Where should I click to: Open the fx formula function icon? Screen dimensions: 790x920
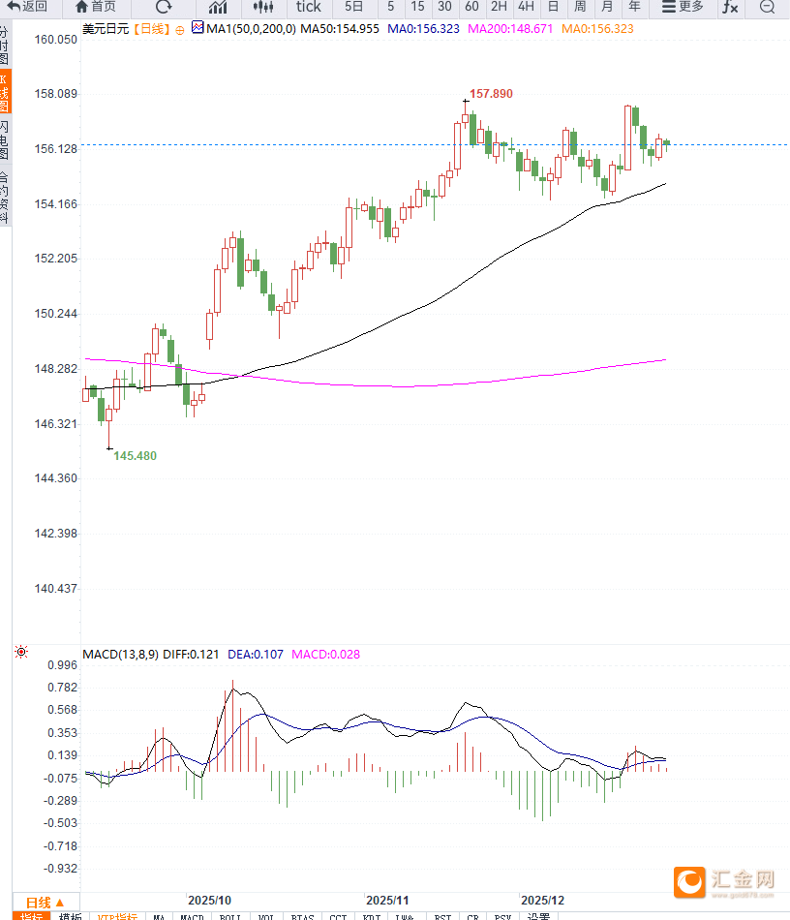point(729,7)
